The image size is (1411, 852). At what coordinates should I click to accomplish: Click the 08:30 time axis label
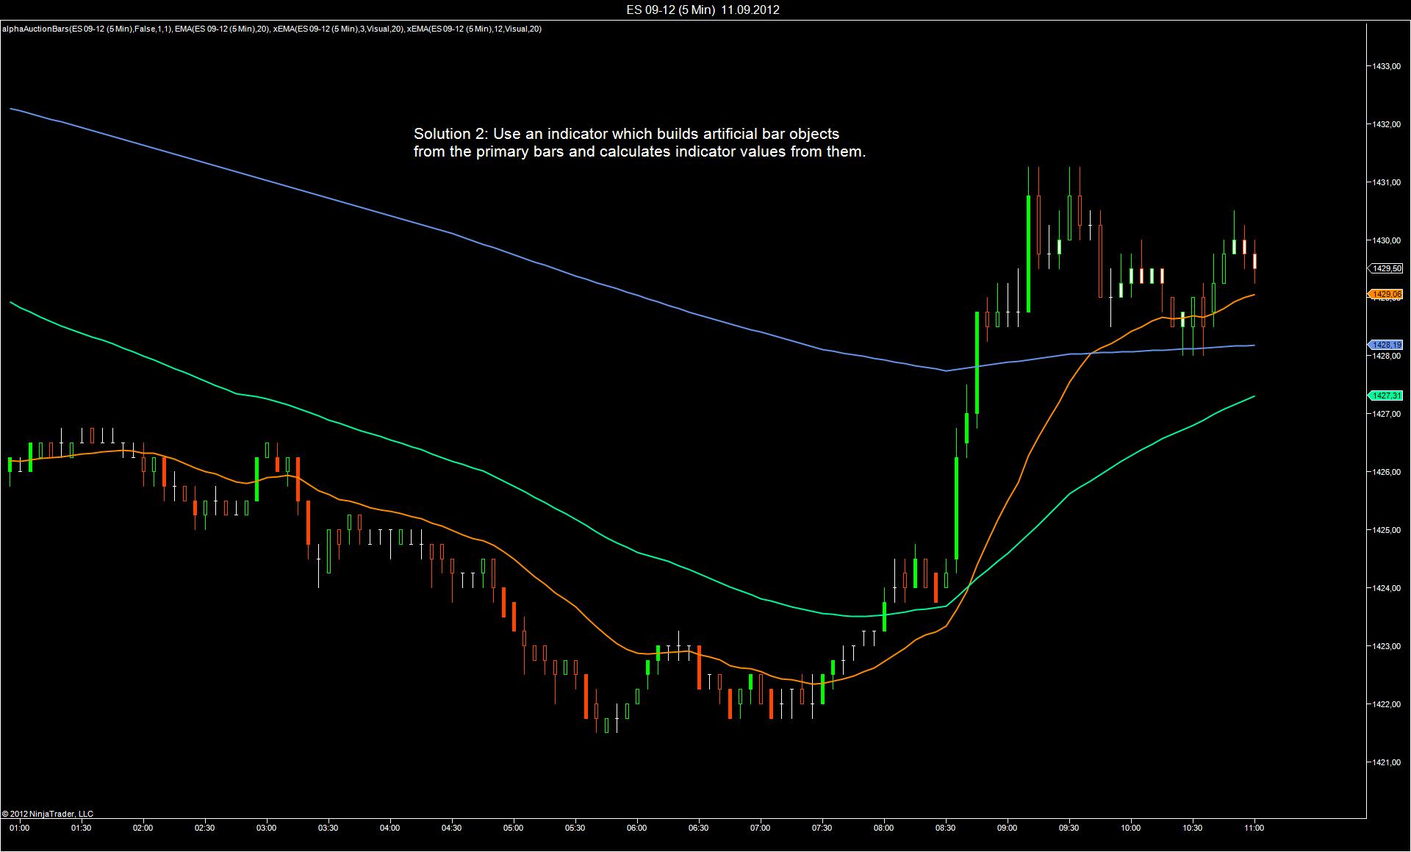[945, 828]
